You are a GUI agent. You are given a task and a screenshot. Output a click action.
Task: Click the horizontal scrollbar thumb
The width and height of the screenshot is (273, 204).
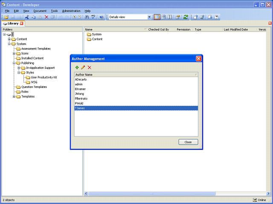tap(152, 193)
